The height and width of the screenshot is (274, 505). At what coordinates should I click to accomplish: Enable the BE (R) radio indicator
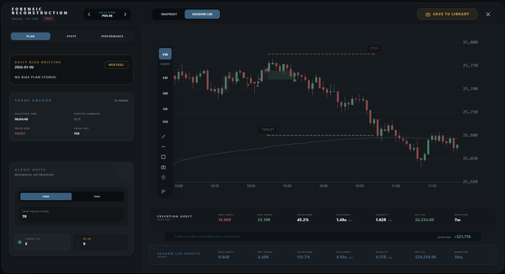(78, 242)
